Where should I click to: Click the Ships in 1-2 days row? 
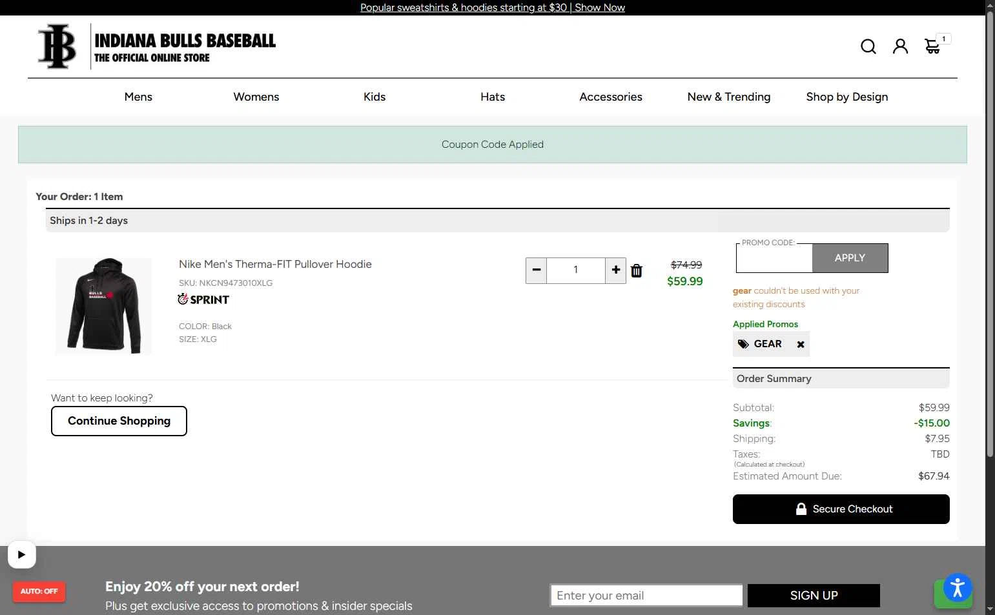pos(498,221)
